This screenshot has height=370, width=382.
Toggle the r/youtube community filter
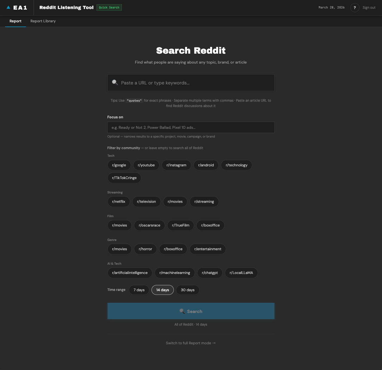click(146, 165)
